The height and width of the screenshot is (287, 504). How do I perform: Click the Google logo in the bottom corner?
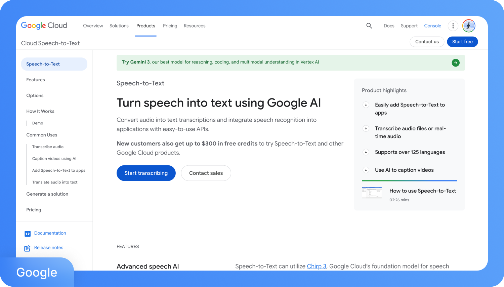pyautogui.click(x=36, y=272)
